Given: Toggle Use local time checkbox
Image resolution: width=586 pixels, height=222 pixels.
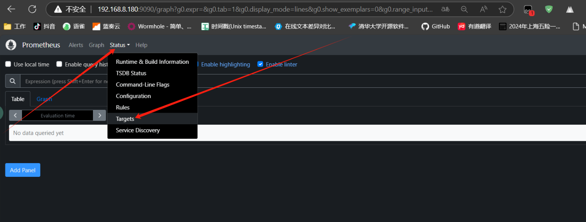Looking at the screenshot, I should 8,64.
